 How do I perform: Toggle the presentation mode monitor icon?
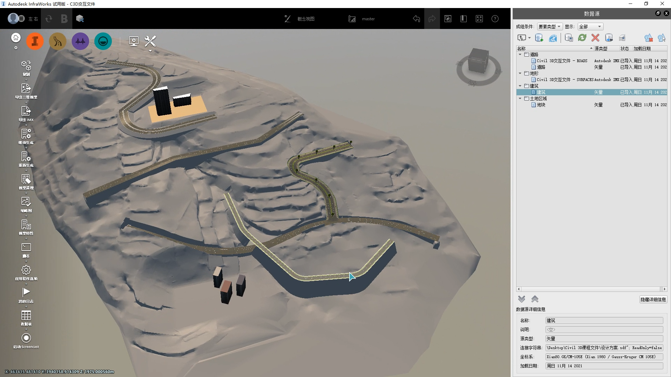(134, 41)
